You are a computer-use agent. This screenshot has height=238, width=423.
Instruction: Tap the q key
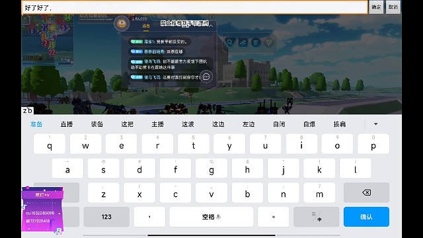click(x=50, y=144)
